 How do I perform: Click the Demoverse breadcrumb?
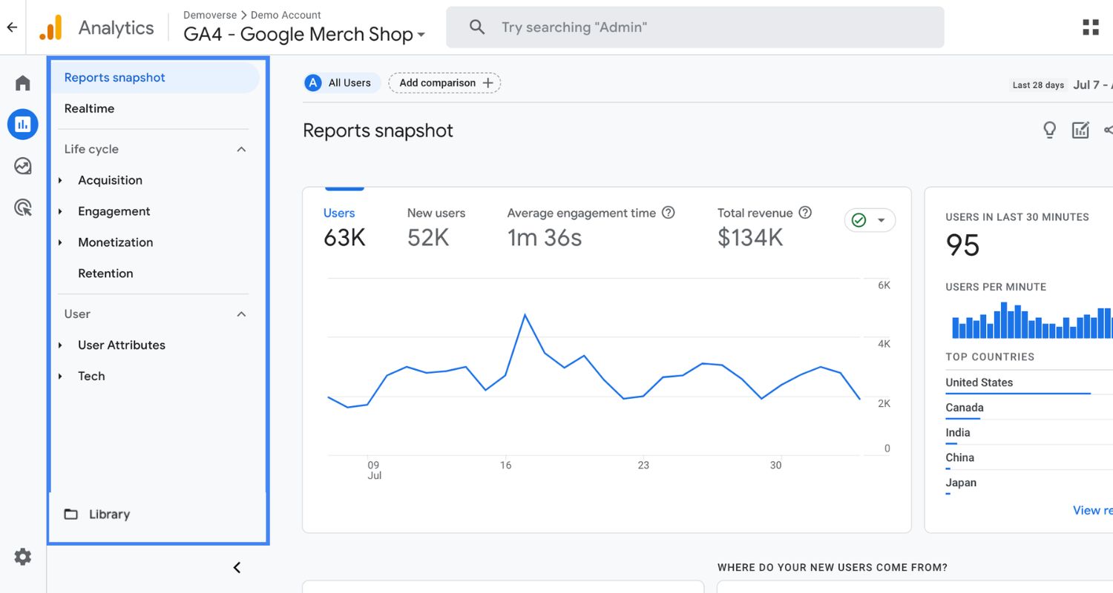point(210,15)
